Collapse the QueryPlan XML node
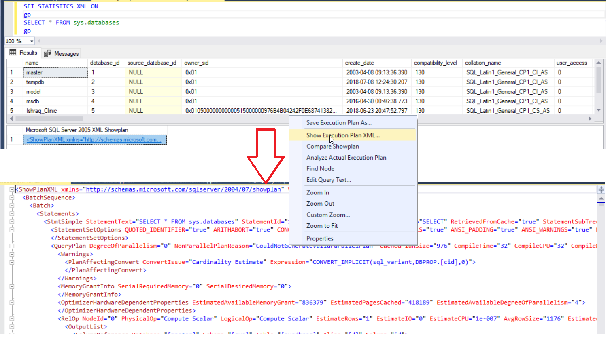This screenshot has width=610, height=341. click(x=12, y=246)
